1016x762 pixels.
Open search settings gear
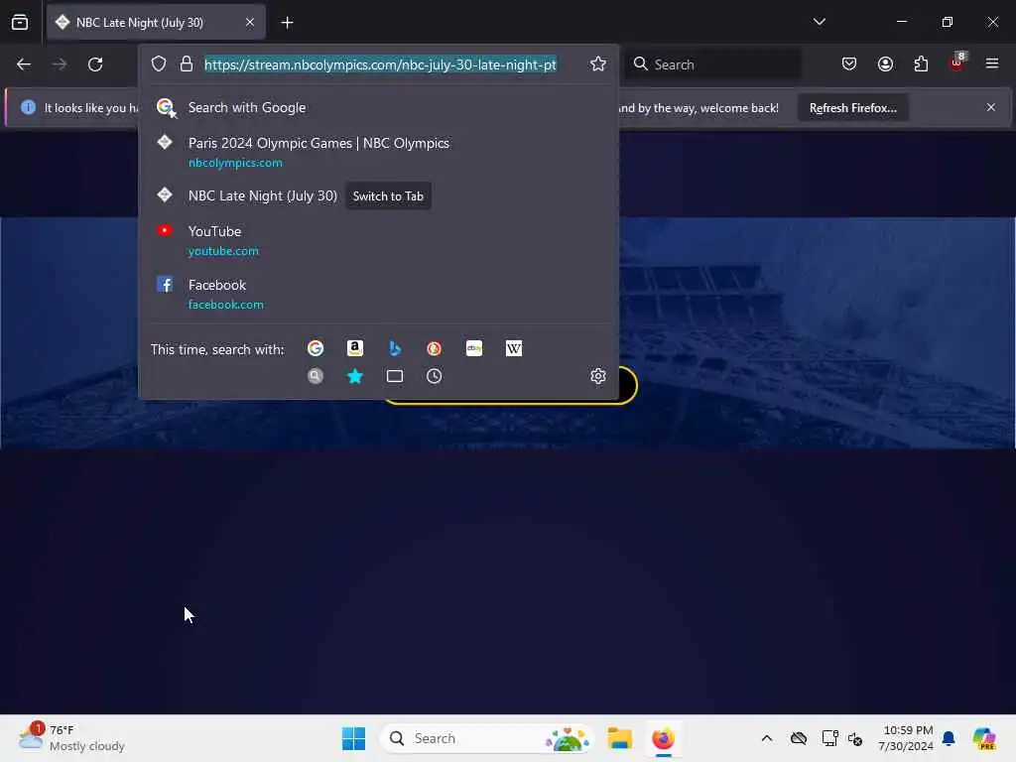coord(598,376)
